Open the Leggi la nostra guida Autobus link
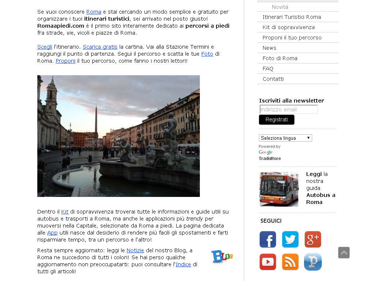This screenshot has width=372, height=281. (321, 188)
